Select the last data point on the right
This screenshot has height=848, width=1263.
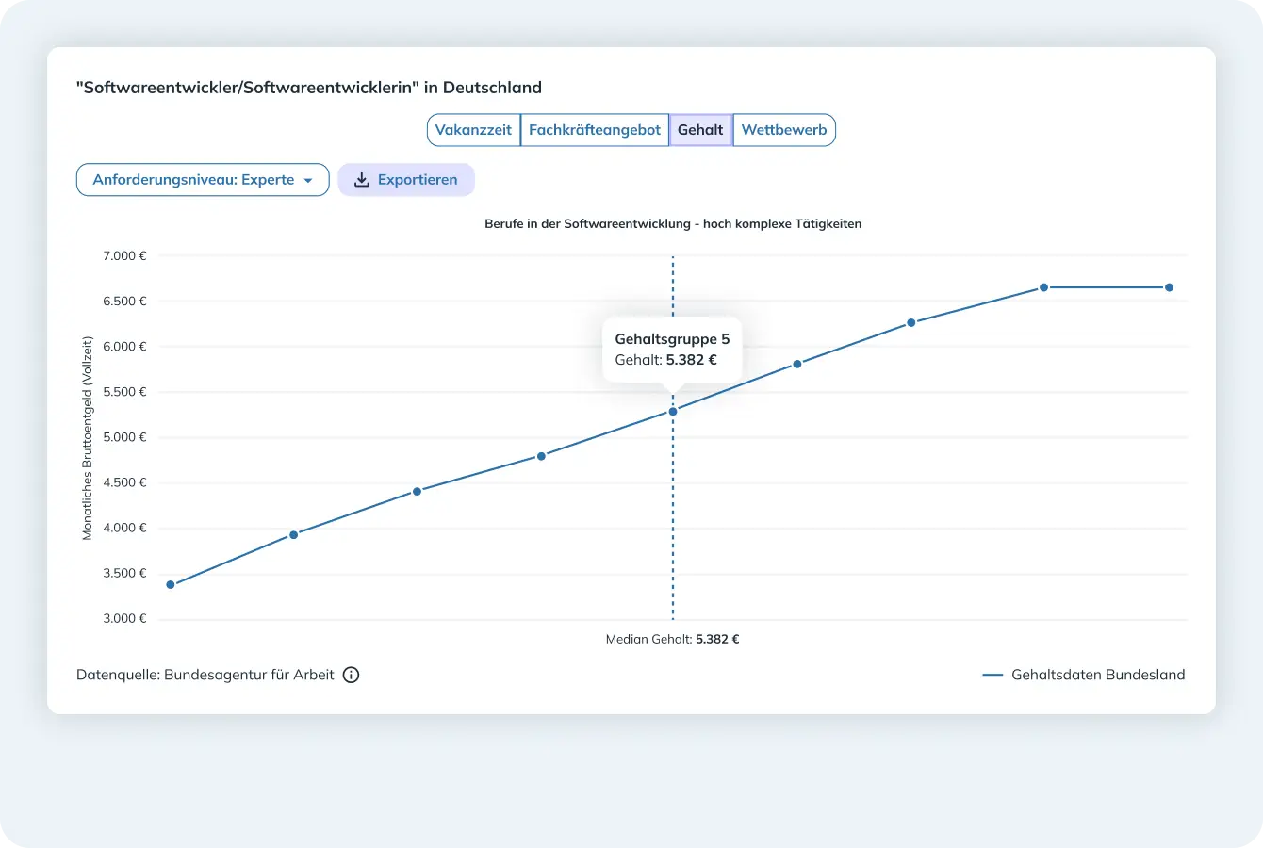tap(1169, 287)
